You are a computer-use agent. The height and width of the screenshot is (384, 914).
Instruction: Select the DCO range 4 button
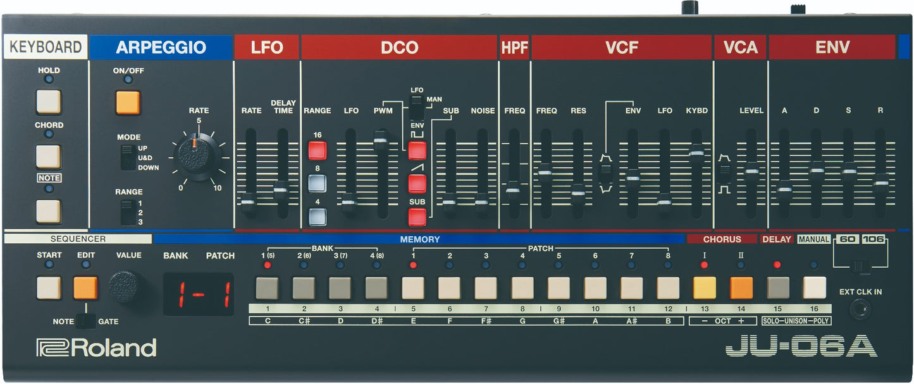(x=318, y=216)
